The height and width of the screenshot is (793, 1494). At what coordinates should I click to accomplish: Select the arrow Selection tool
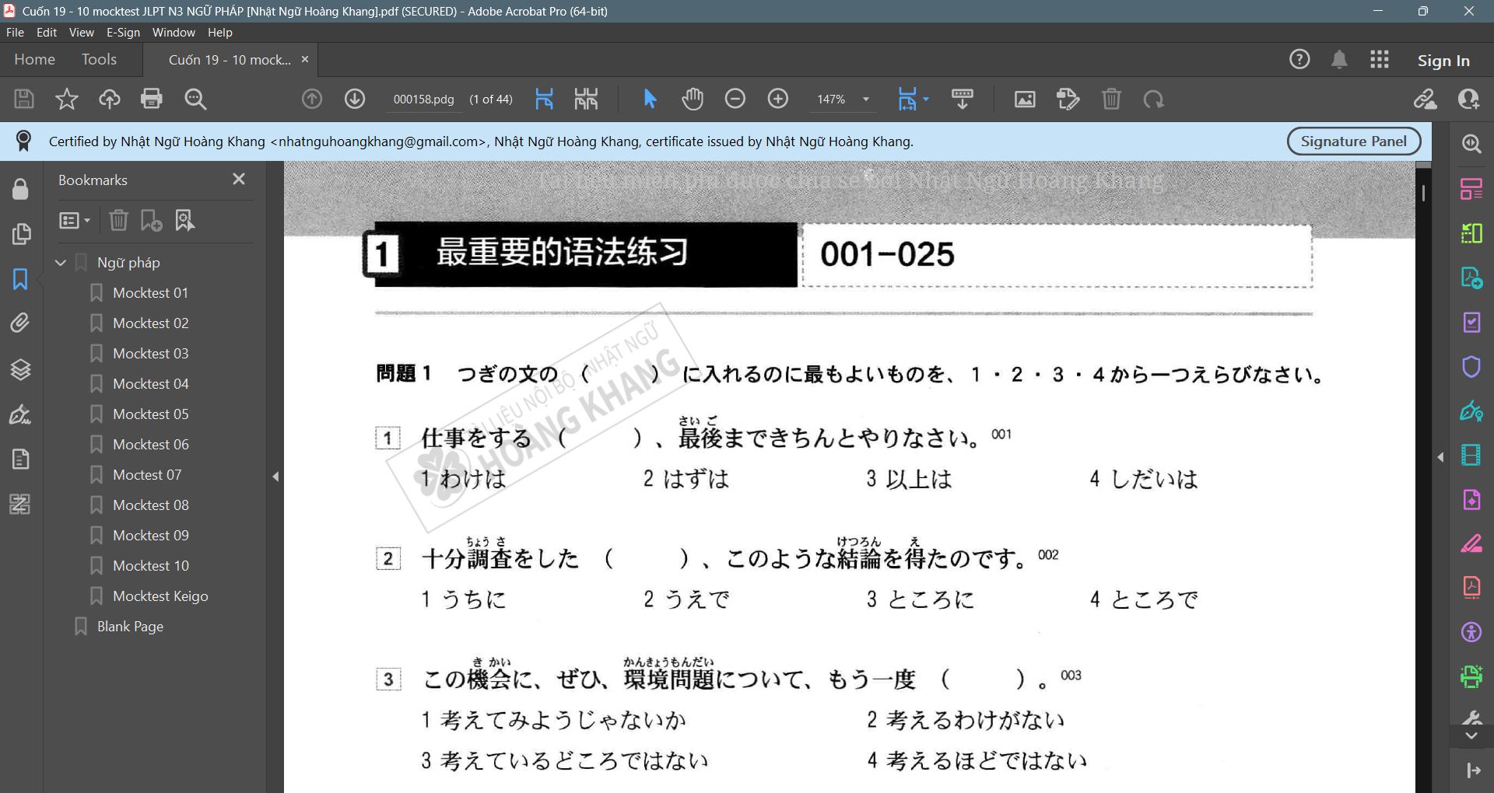[x=651, y=99]
